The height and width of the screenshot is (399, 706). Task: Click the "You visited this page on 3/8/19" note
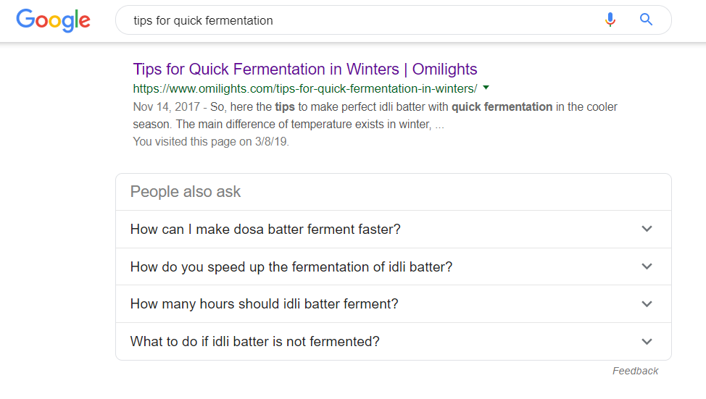(211, 142)
